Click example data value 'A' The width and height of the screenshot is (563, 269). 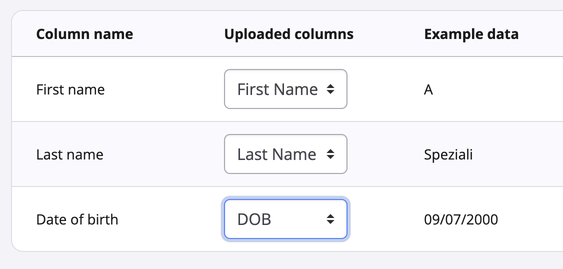click(428, 90)
